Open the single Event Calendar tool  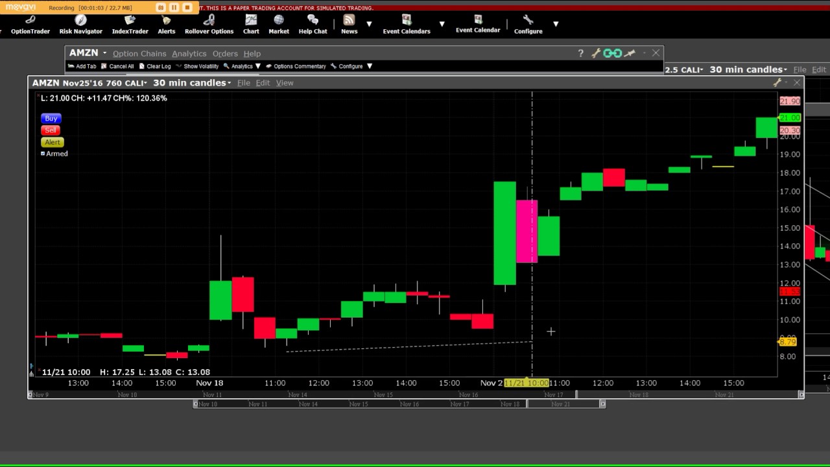click(478, 25)
